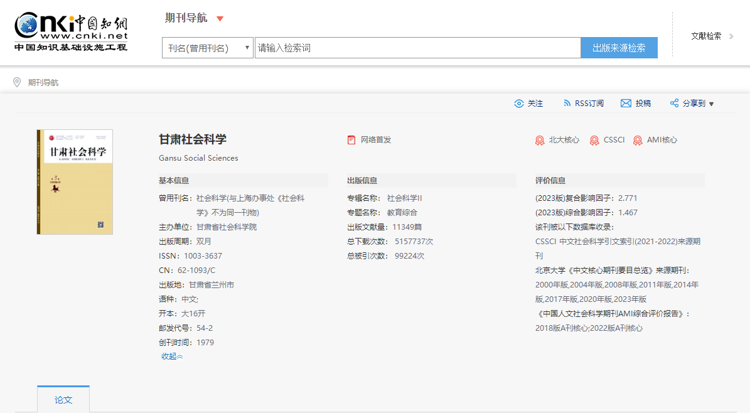This screenshot has width=750, height=413.
Task: Click the 出版文献量 value 11349篇
Action: 407,227
